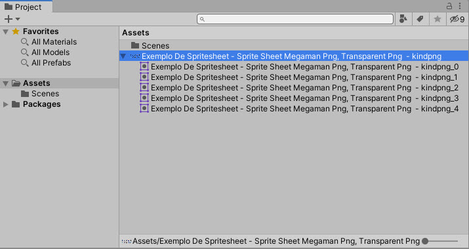Screen dimensions: 469x249
Task: Click the sprite icon of kindpng_1
Action: point(144,77)
